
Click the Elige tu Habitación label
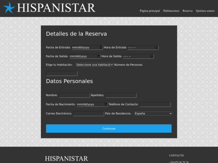(59, 65)
